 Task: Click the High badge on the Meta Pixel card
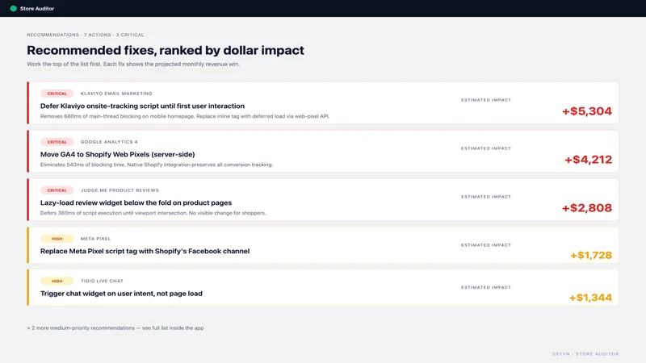click(57, 239)
